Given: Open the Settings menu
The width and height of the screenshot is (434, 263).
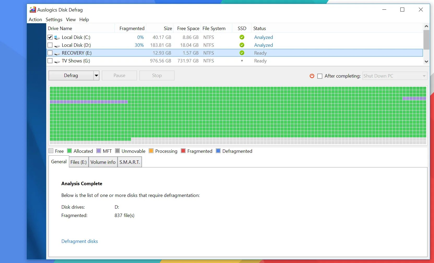Looking at the screenshot, I should coord(54,20).
